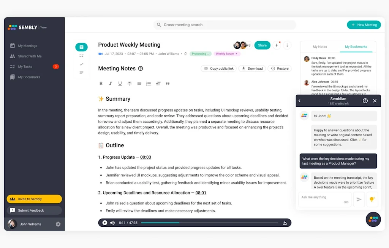
Task: Click the meeting participants avatars
Action: tap(242, 45)
